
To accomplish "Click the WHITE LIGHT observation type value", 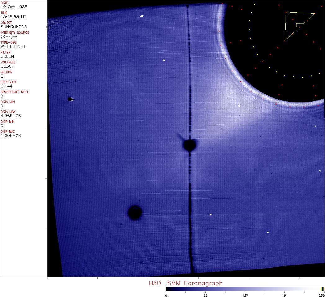I will [13, 46].
